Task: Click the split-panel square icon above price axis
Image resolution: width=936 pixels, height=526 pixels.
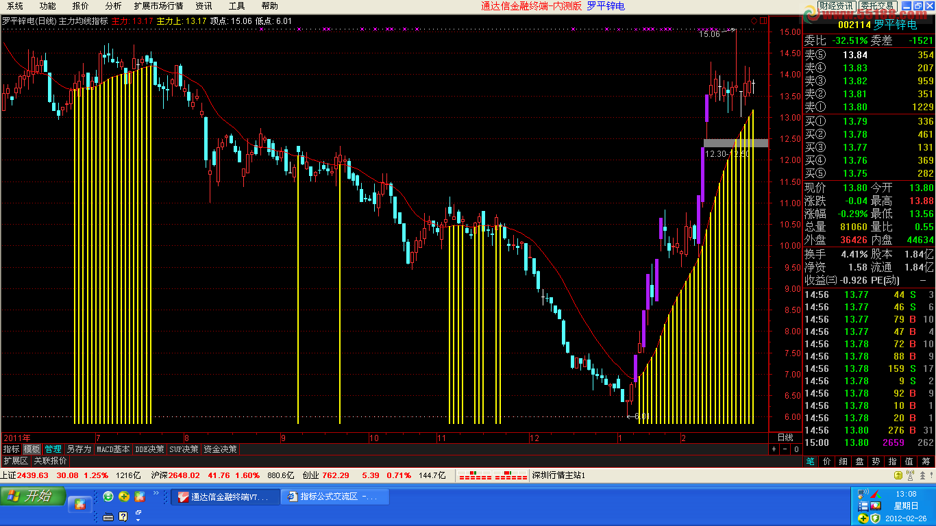Action: pyautogui.click(x=764, y=21)
